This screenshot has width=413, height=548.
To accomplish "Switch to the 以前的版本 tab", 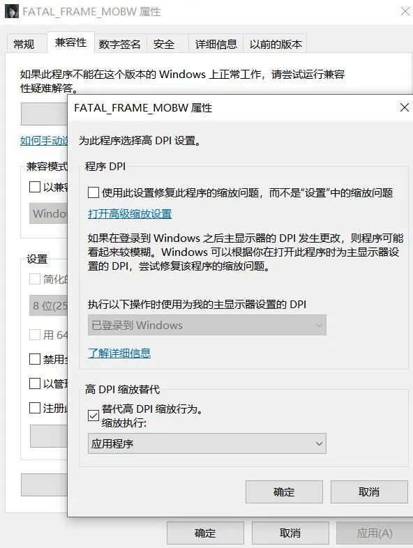I will (275, 44).
